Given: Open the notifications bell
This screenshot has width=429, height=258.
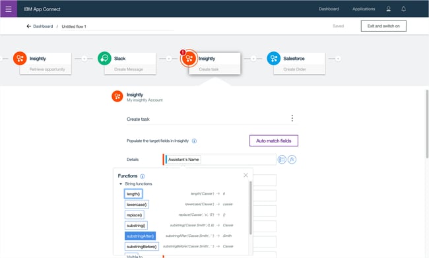Looking at the screenshot, I should [x=403, y=9].
